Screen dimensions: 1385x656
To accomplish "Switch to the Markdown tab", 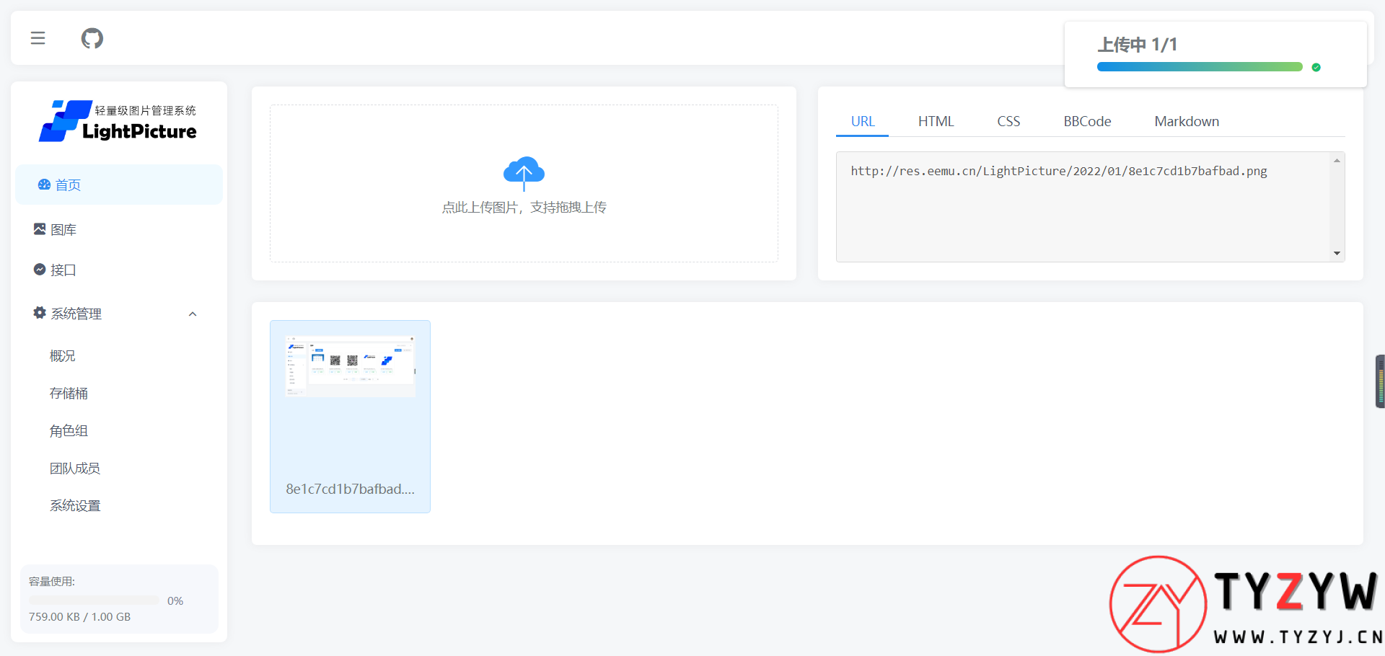I will tap(1186, 121).
